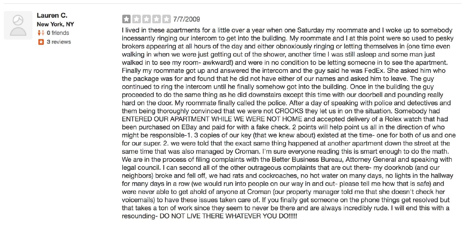
Task: Click the fifth rating star
Action: (166, 19)
